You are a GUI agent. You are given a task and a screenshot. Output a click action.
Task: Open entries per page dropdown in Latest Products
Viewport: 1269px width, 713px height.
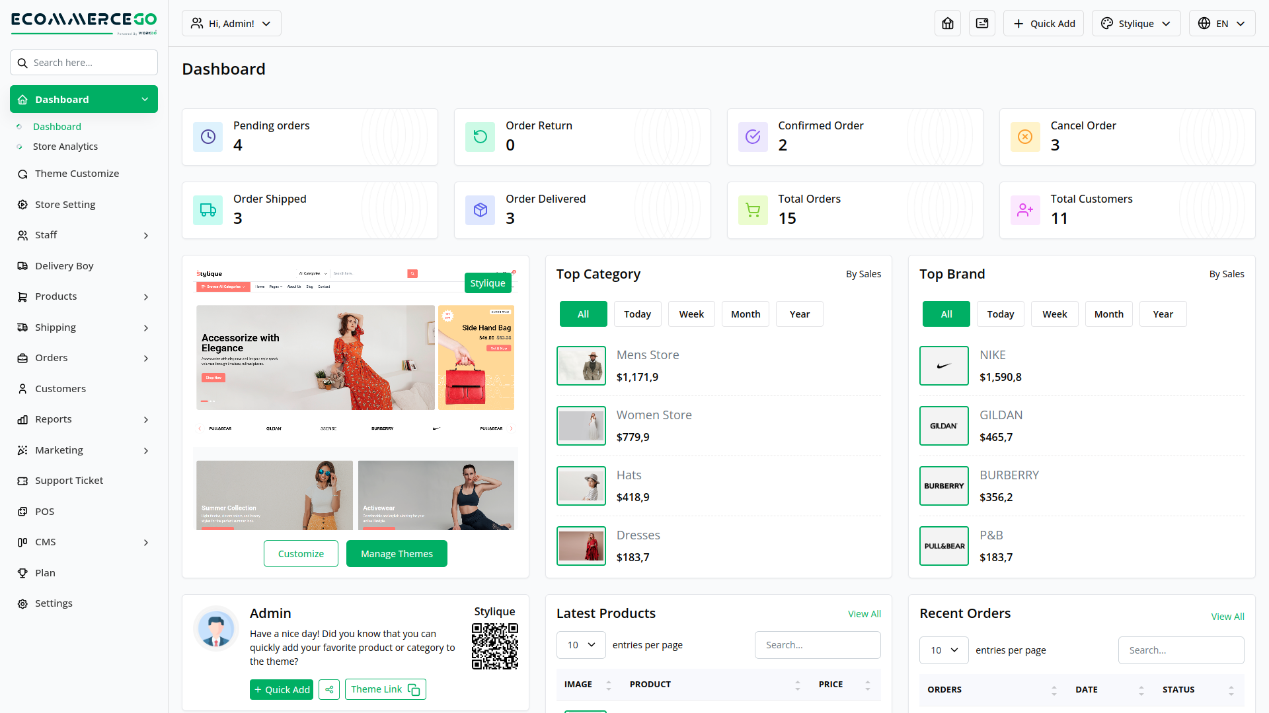pyautogui.click(x=580, y=644)
